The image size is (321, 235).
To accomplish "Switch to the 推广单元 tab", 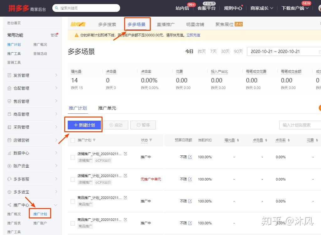I will [x=107, y=108].
